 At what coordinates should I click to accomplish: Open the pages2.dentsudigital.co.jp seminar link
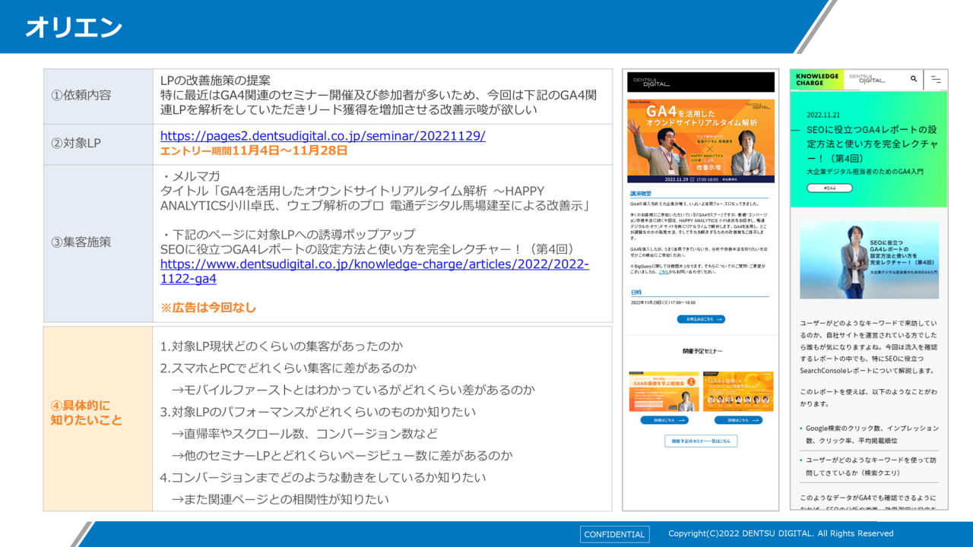322,136
